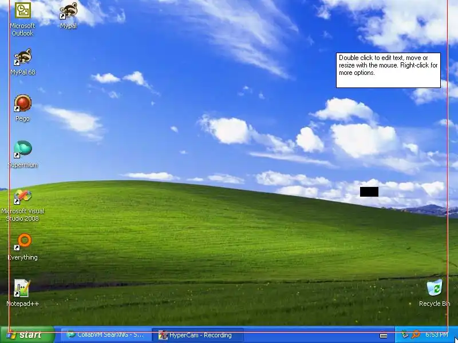Click the black rectangle on the desktop

point(369,192)
